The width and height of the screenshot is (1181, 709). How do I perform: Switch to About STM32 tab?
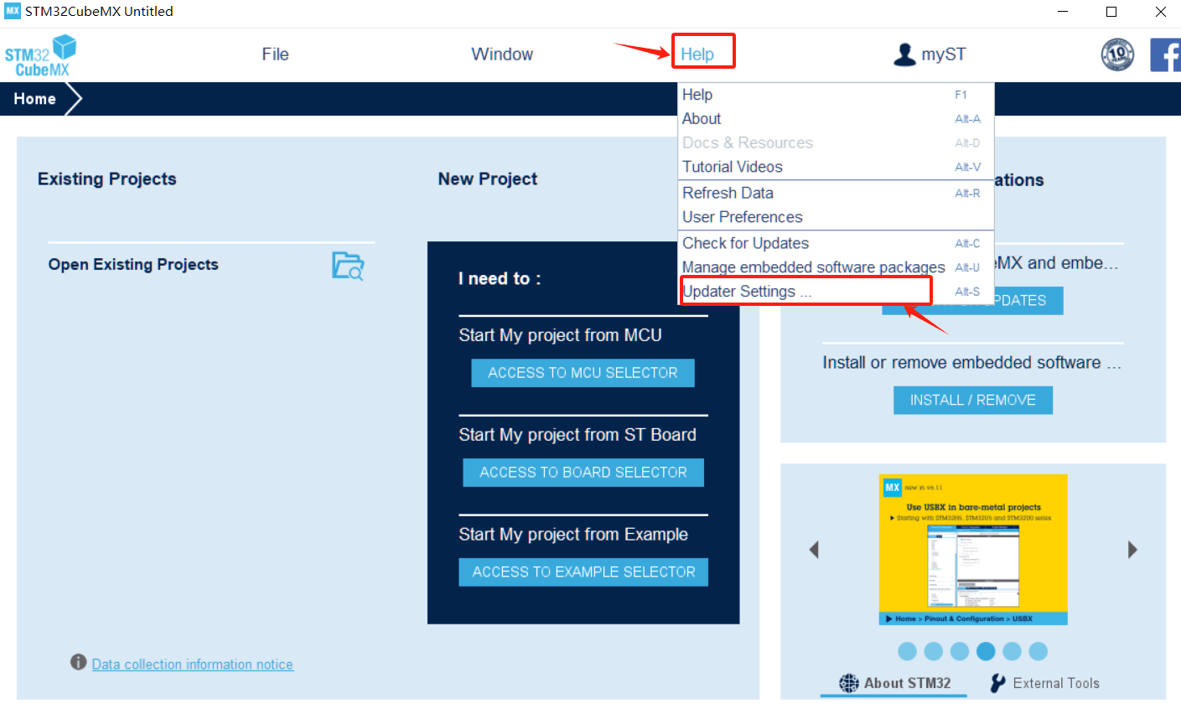(x=894, y=683)
